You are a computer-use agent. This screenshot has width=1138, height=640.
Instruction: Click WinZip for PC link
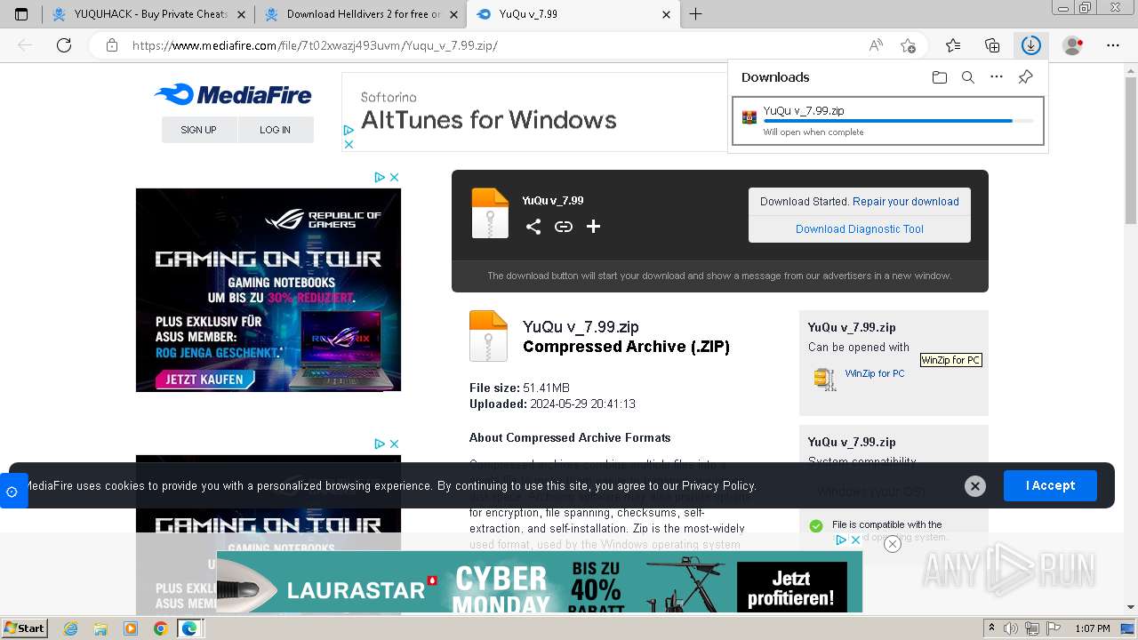(x=875, y=373)
